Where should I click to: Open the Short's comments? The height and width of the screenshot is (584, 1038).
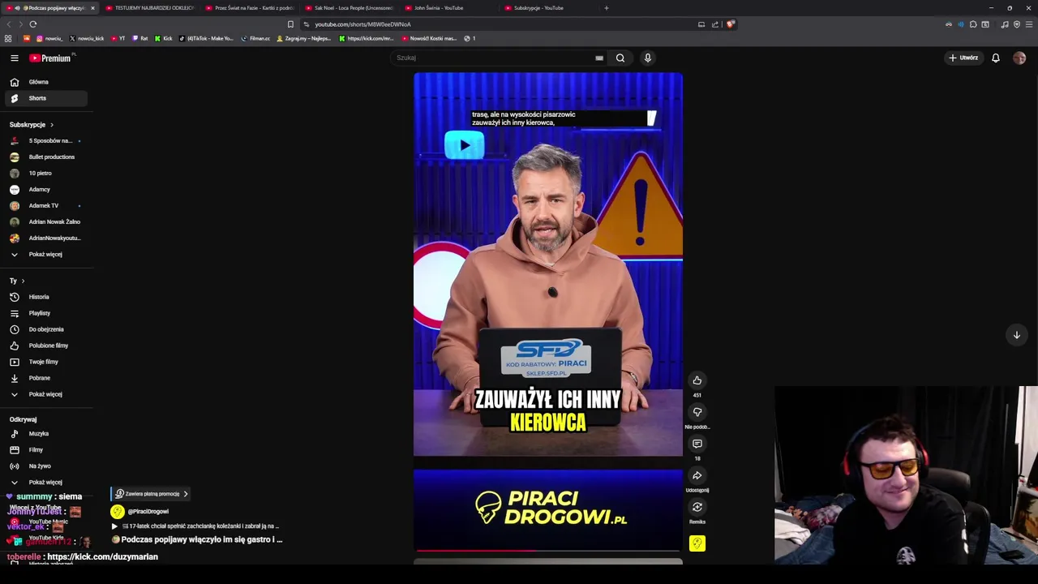pyautogui.click(x=697, y=444)
